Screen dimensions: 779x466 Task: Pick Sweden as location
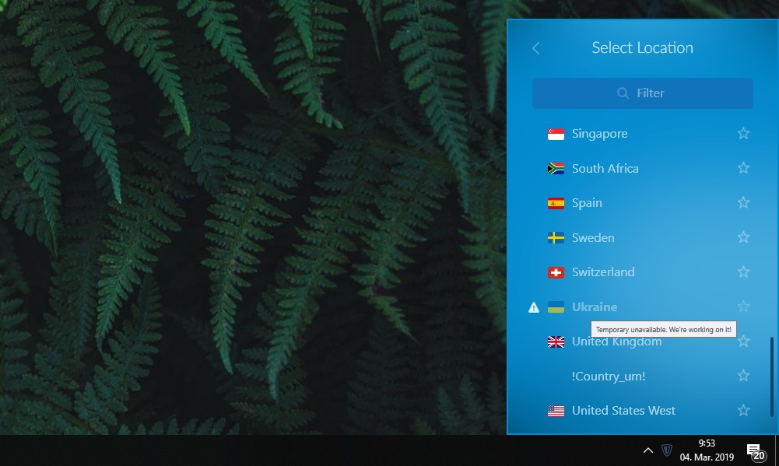(x=593, y=238)
